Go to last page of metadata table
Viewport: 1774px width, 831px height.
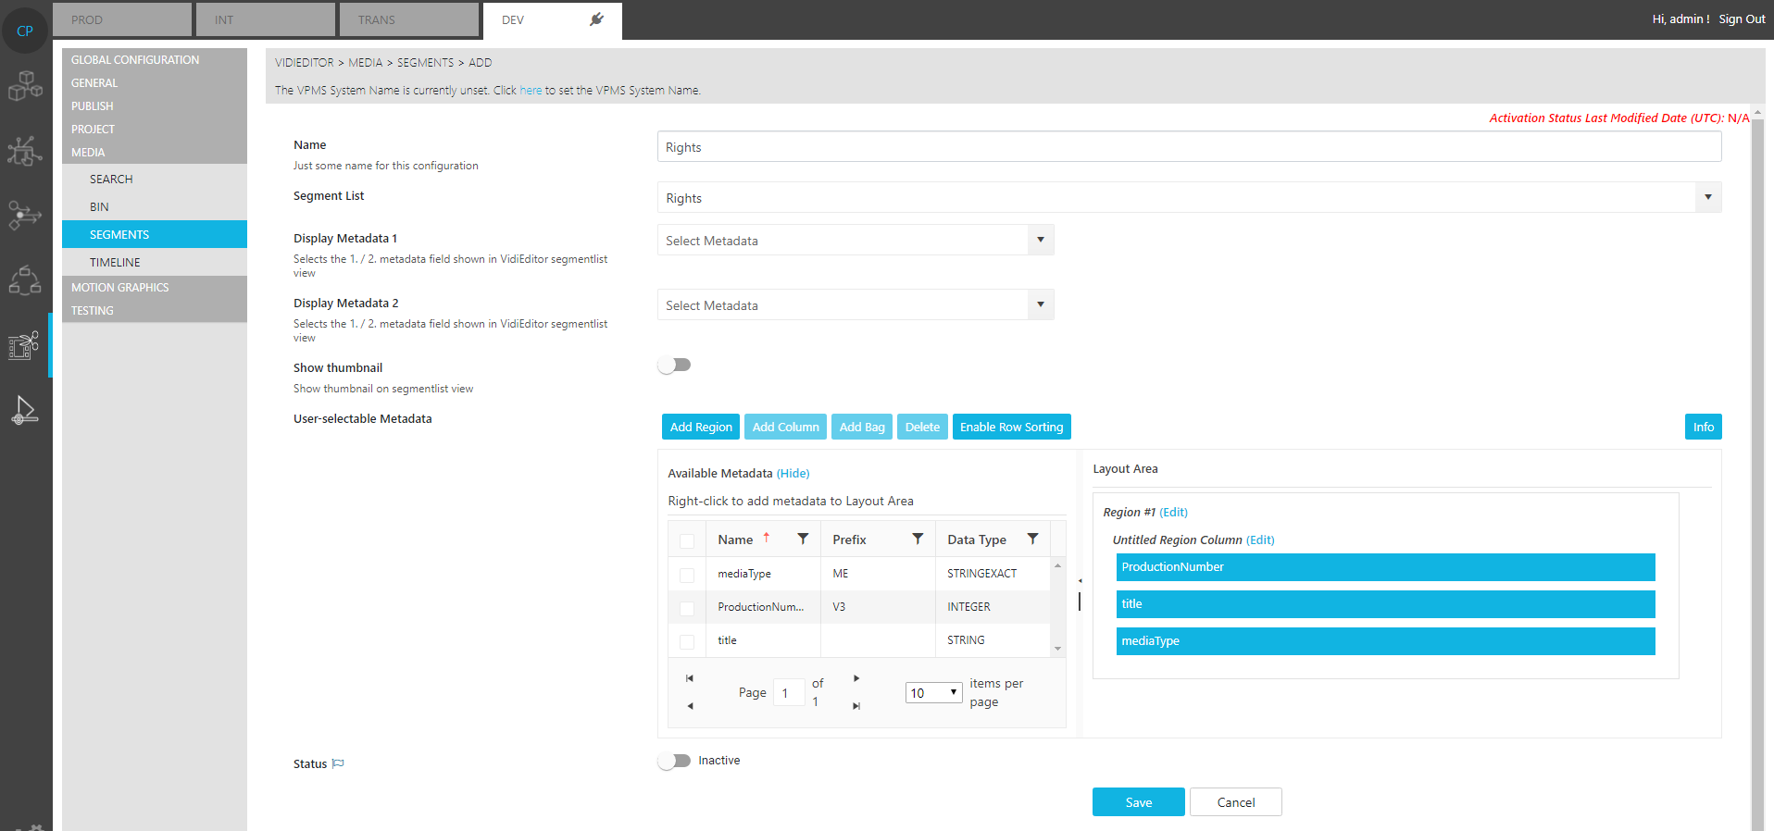tap(856, 706)
